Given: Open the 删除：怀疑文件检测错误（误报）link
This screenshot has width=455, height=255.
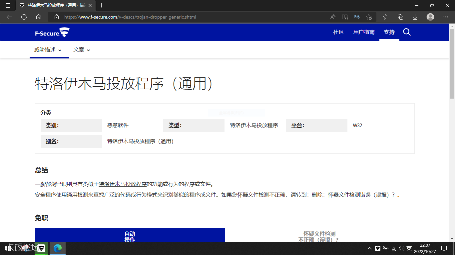Looking at the screenshot, I should pyautogui.click(x=354, y=195).
